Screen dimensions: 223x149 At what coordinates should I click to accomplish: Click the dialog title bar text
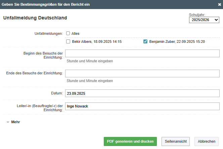click(46, 4)
